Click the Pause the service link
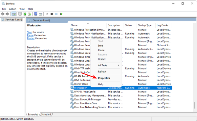This screenshot has width=197, height=121. (x=30, y=35)
